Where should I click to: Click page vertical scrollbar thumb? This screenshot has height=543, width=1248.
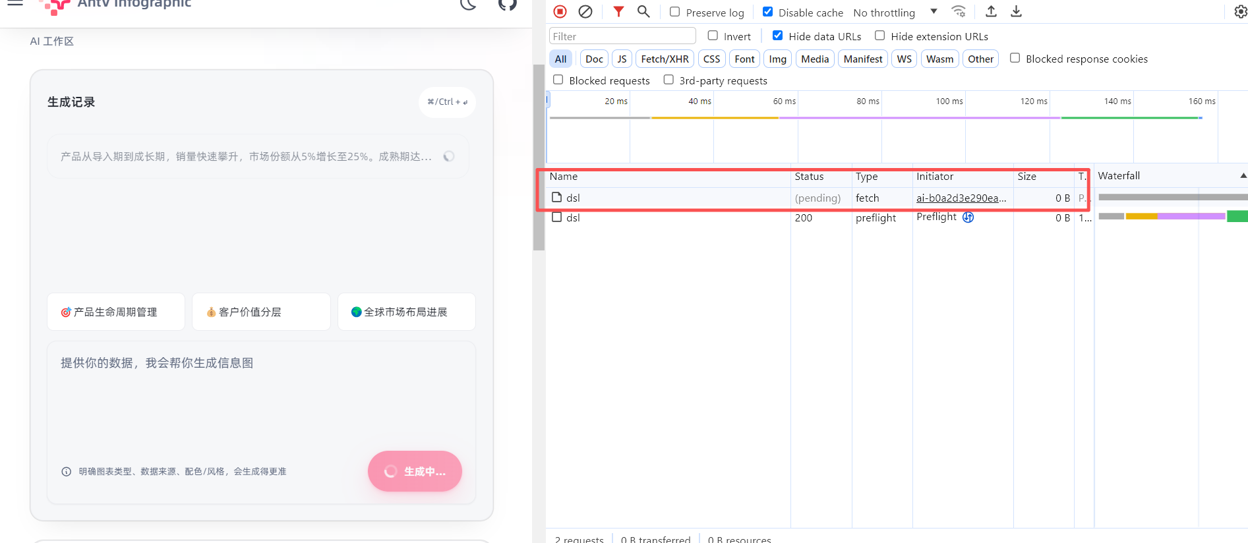pyautogui.click(x=539, y=157)
